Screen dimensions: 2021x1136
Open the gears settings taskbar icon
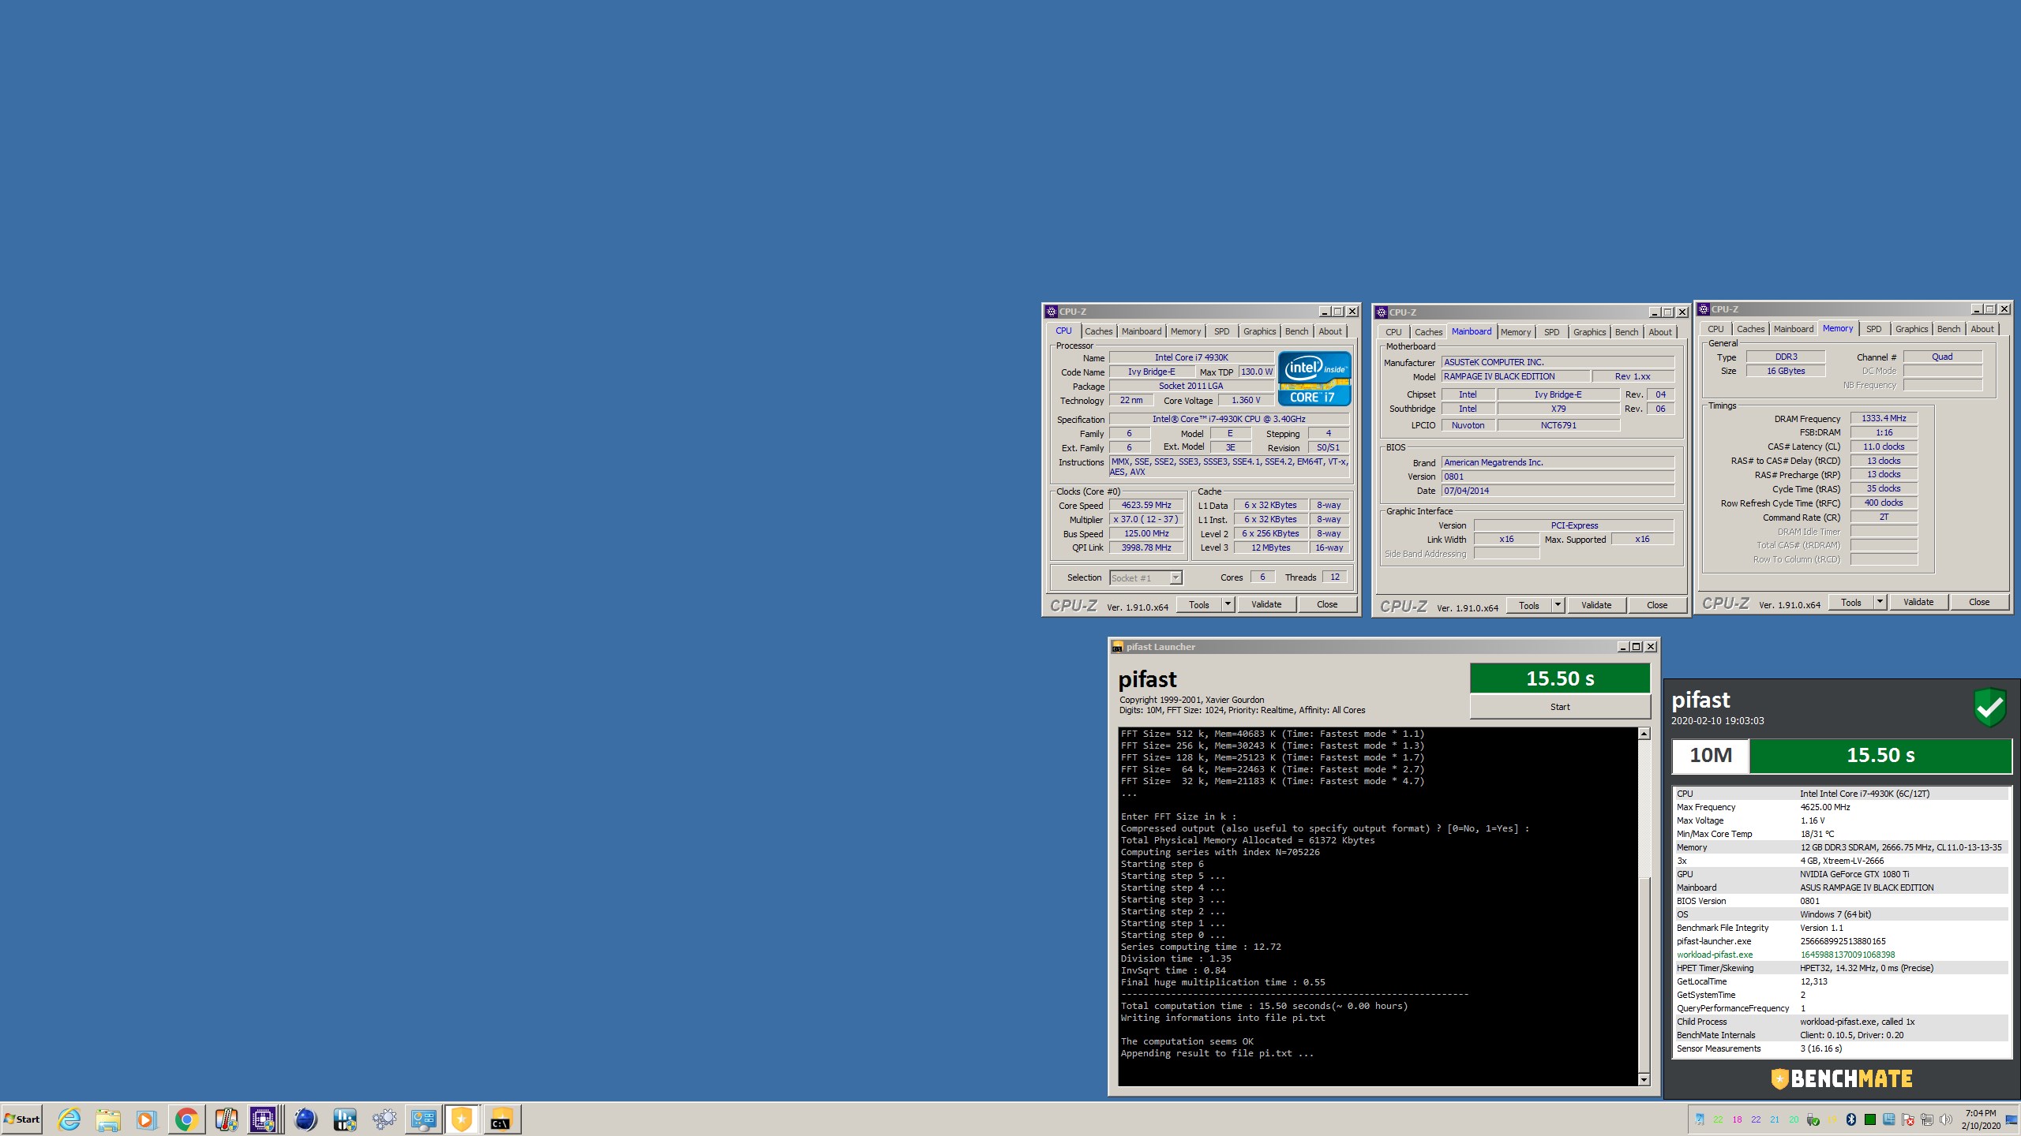point(384,1119)
